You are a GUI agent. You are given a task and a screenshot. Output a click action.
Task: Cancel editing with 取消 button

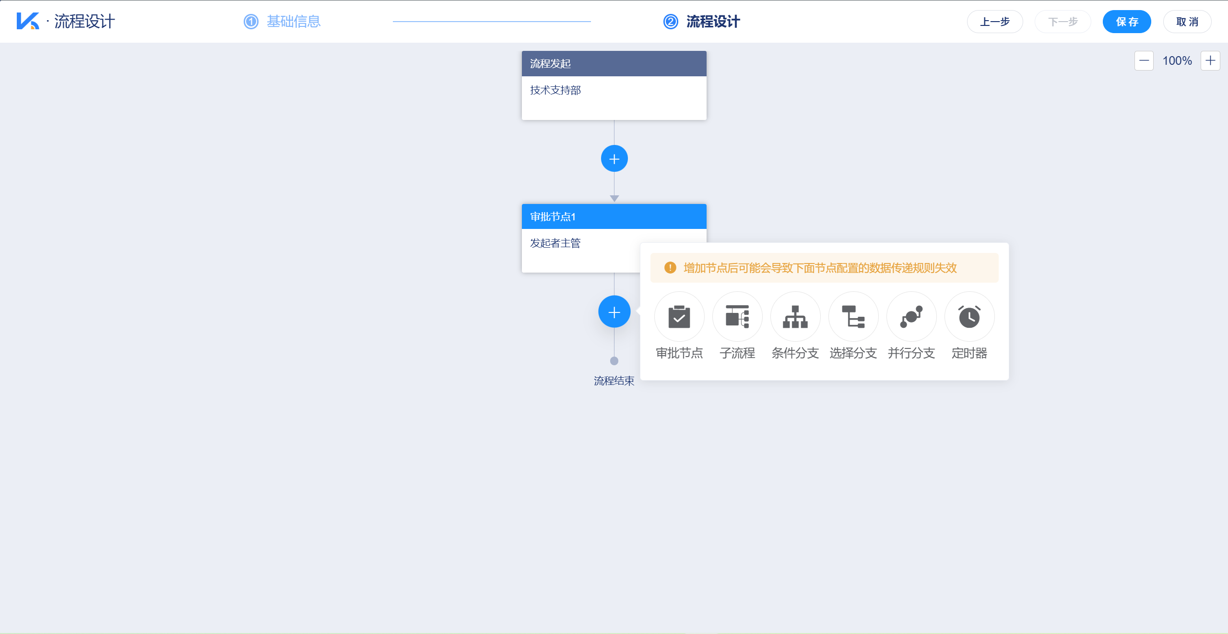(1187, 22)
